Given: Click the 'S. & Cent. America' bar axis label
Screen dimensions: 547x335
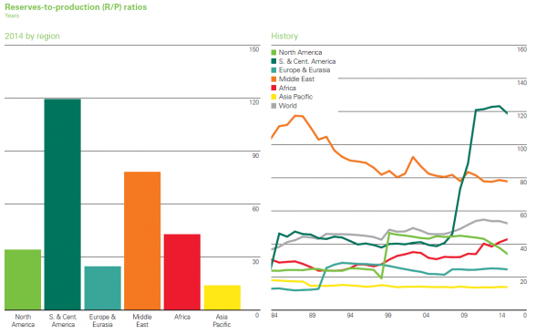Looking at the screenshot, I should coord(63,320).
